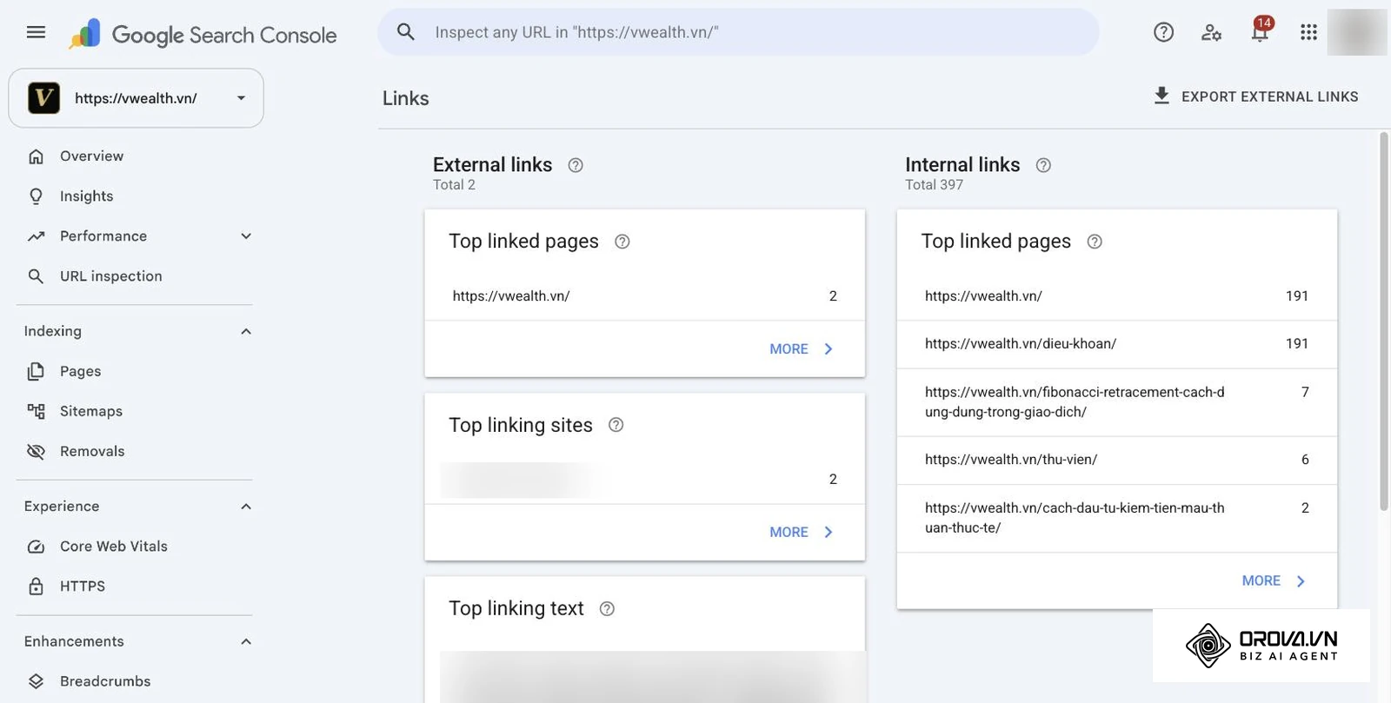Click the account profile avatar

pos(1356,33)
